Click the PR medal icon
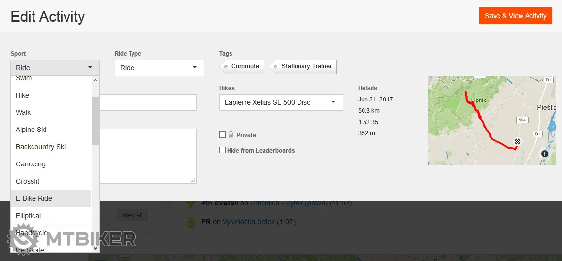562x261 pixels. 191,223
